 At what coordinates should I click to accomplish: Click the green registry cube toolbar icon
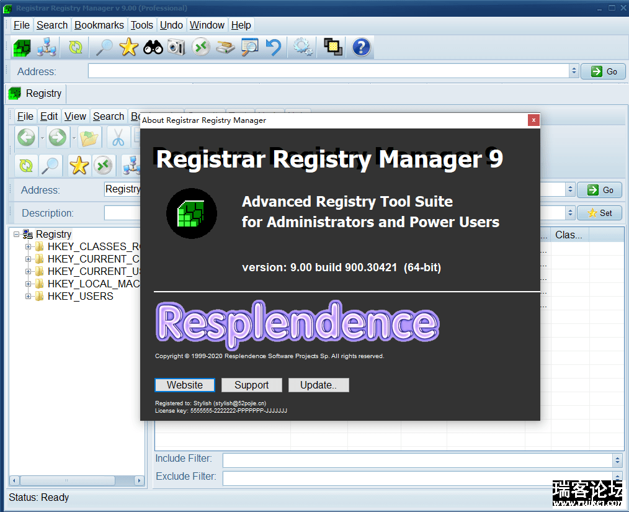tap(22, 48)
